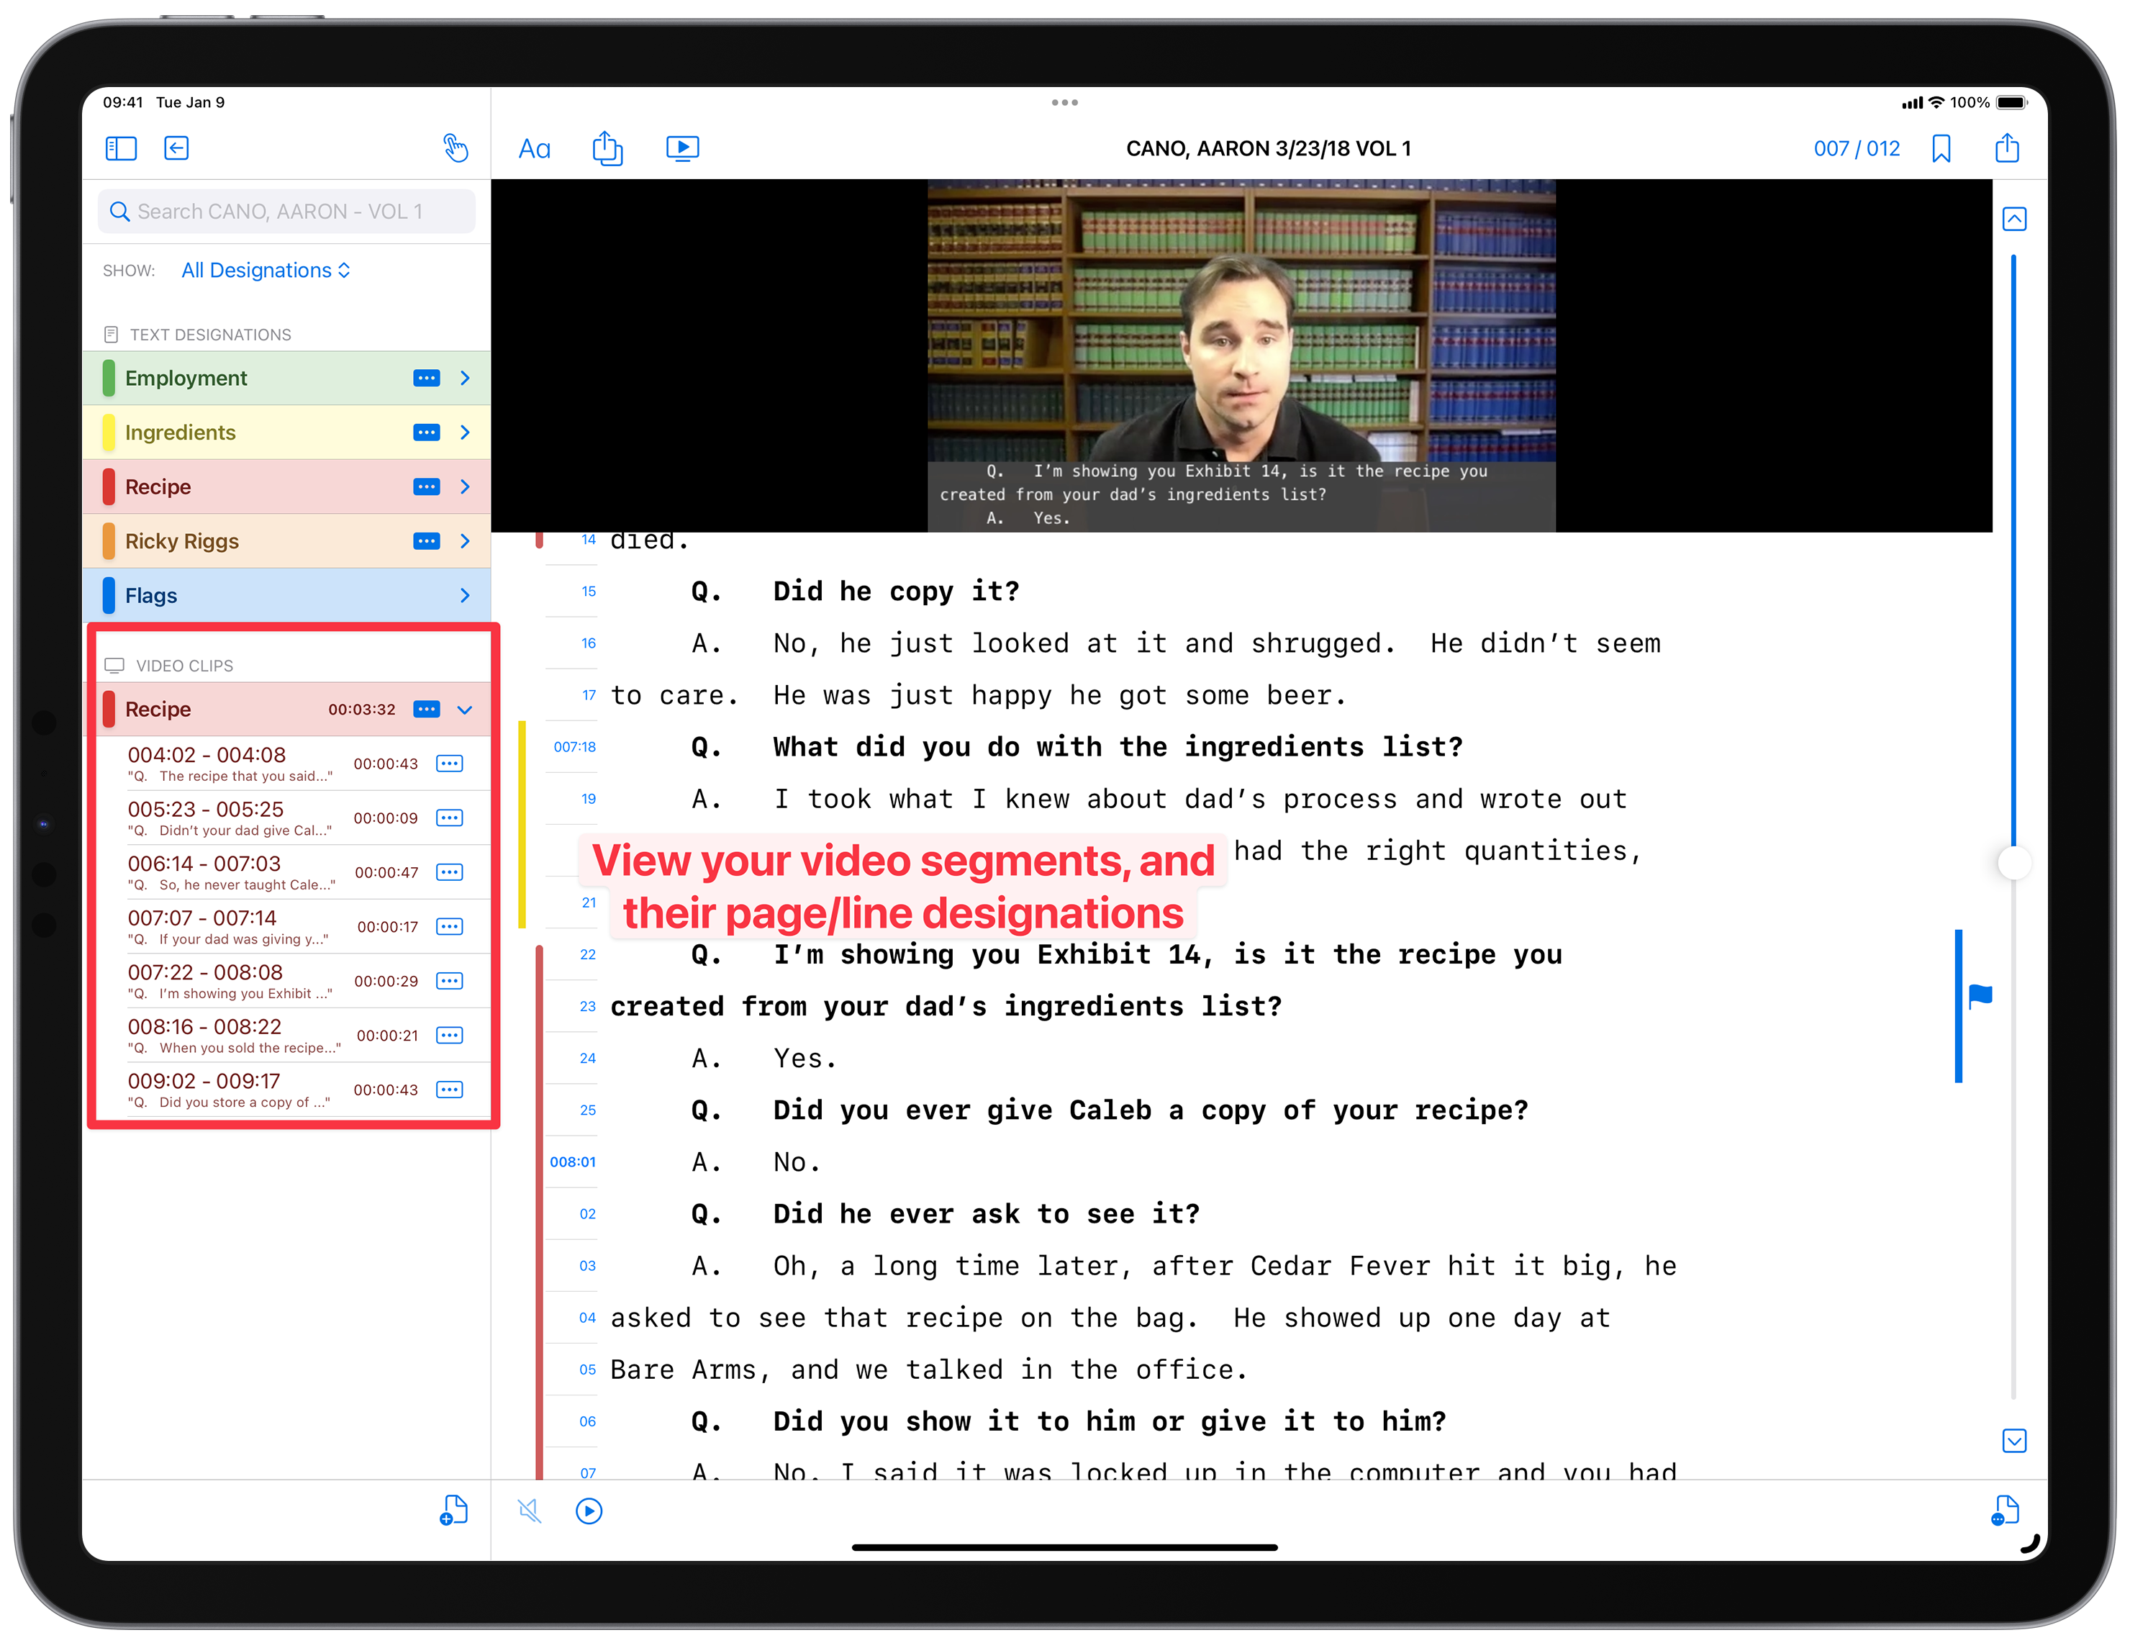The width and height of the screenshot is (2130, 1648).
Task: Bookmark the current page
Action: [x=1941, y=149]
